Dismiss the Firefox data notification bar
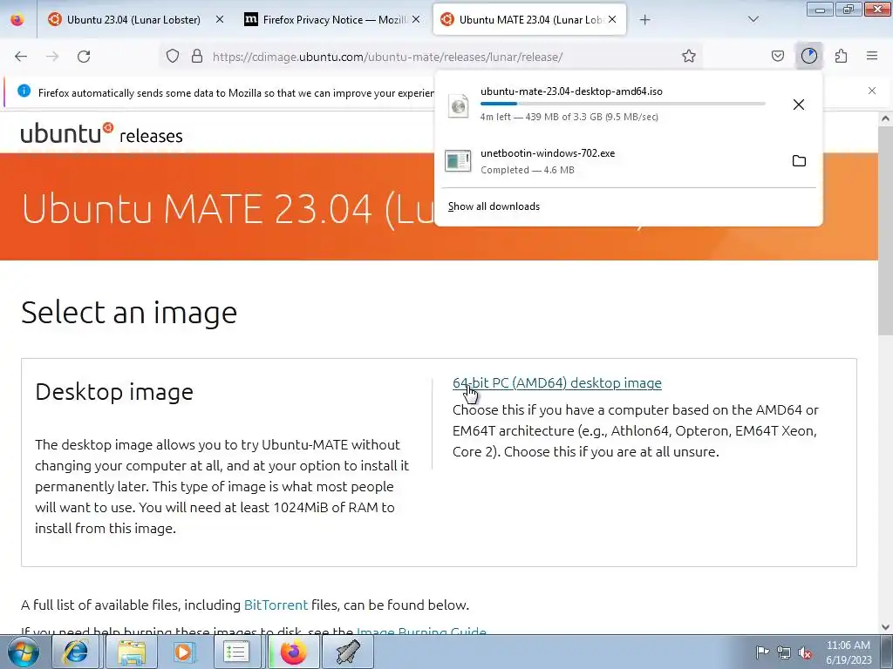The width and height of the screenshot is (893, 669). click(872, 91)
